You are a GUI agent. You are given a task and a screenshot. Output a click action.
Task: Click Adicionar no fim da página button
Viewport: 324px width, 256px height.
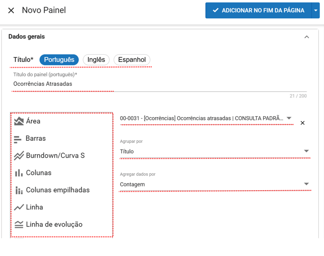pyautogui.click(x=258, y=10)
